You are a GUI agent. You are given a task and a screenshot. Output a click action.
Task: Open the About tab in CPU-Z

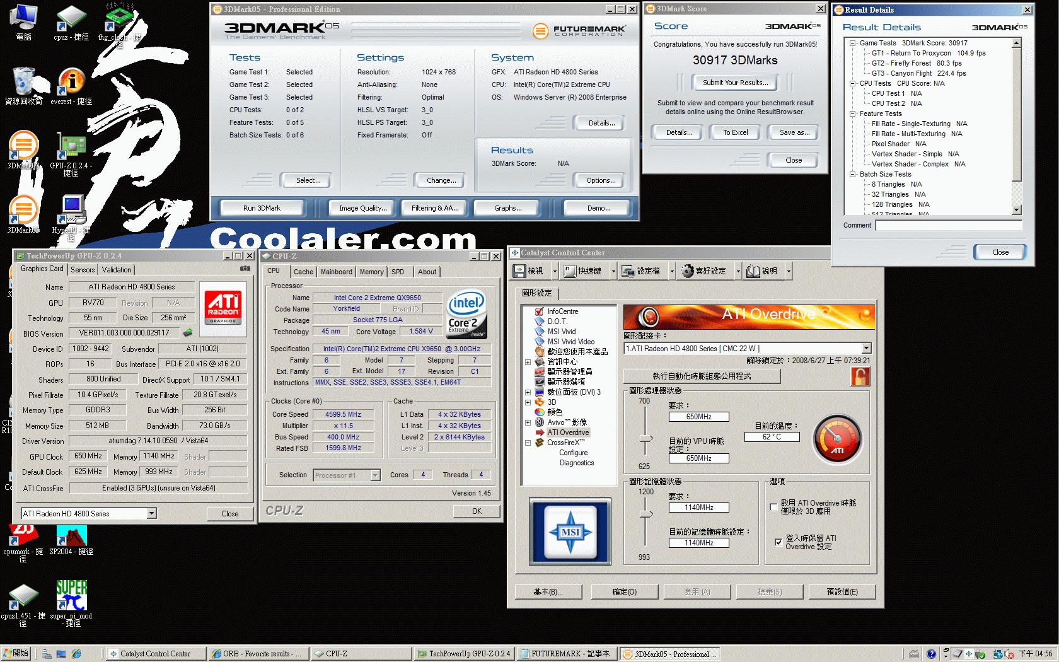(x=427, y=272)
